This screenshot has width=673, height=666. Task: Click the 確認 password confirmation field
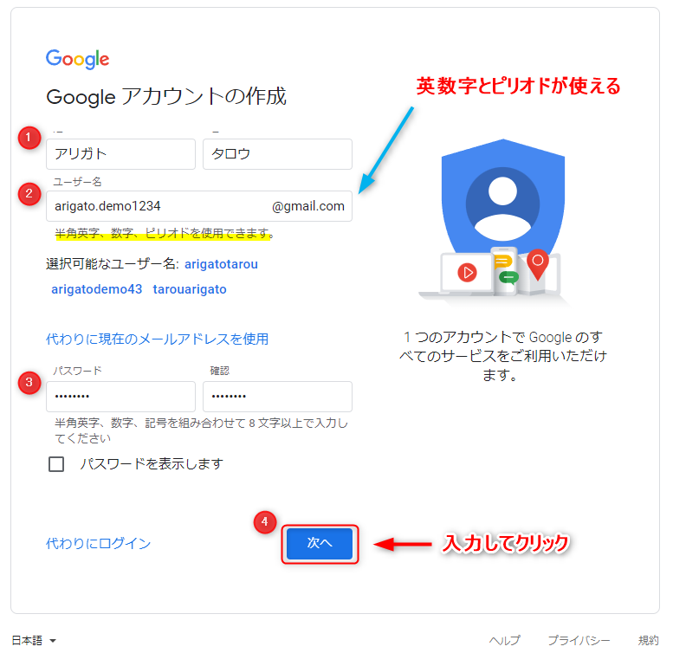(277, 396)
